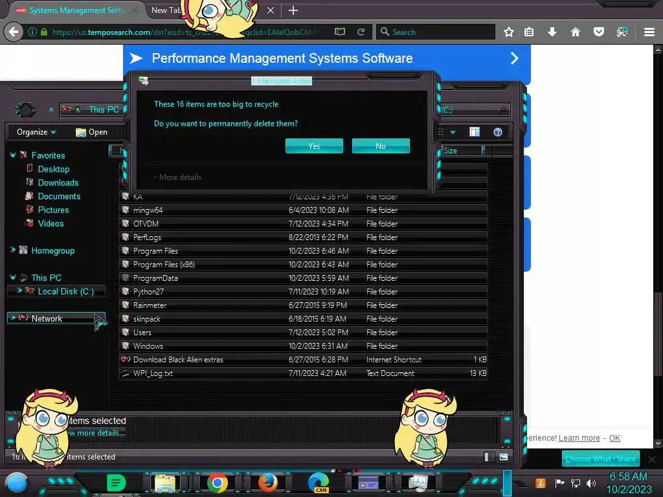This screenshot has height=497, width=663.
Task: Open the Pocket icon in Firefox toolbar
Action: click(598, 32)
